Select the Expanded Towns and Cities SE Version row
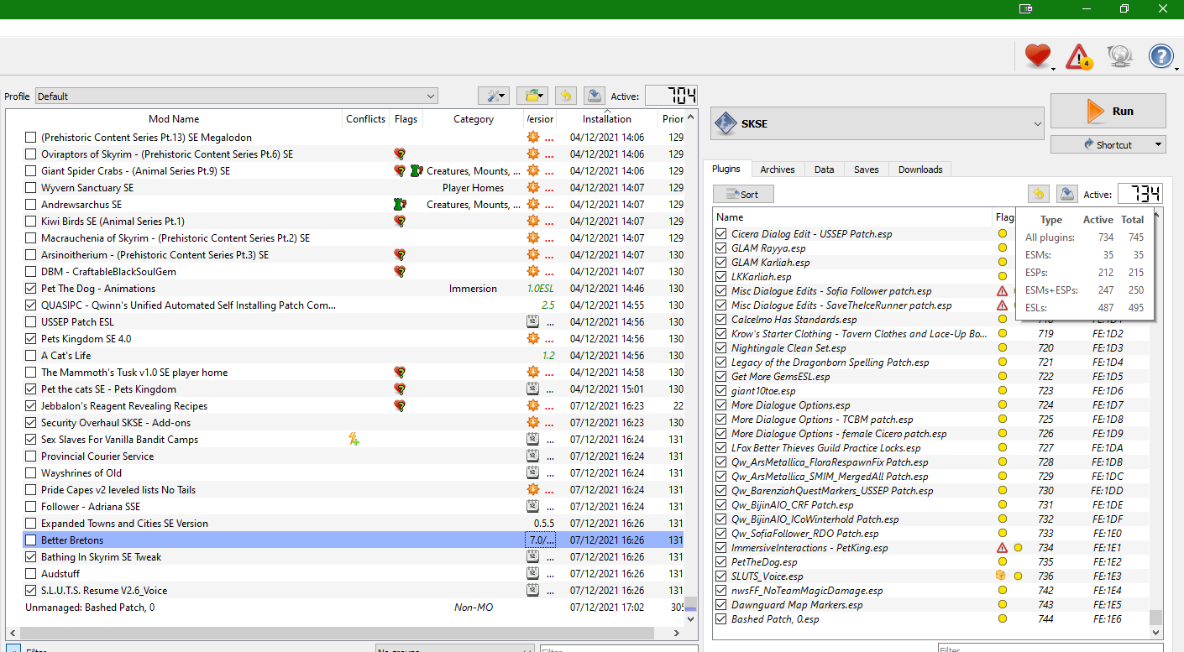The height and width of the screenshot is (652, 1184). [353, 524]
